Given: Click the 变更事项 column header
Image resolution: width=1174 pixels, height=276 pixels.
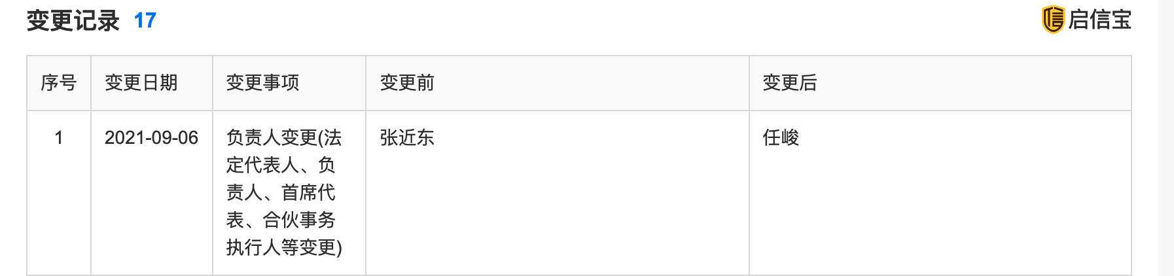Looking at the screenshot, I should click(x=262, y=83).
